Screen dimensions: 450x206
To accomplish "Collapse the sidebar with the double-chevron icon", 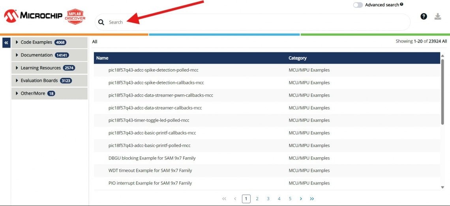I will [x=6, y=42].
